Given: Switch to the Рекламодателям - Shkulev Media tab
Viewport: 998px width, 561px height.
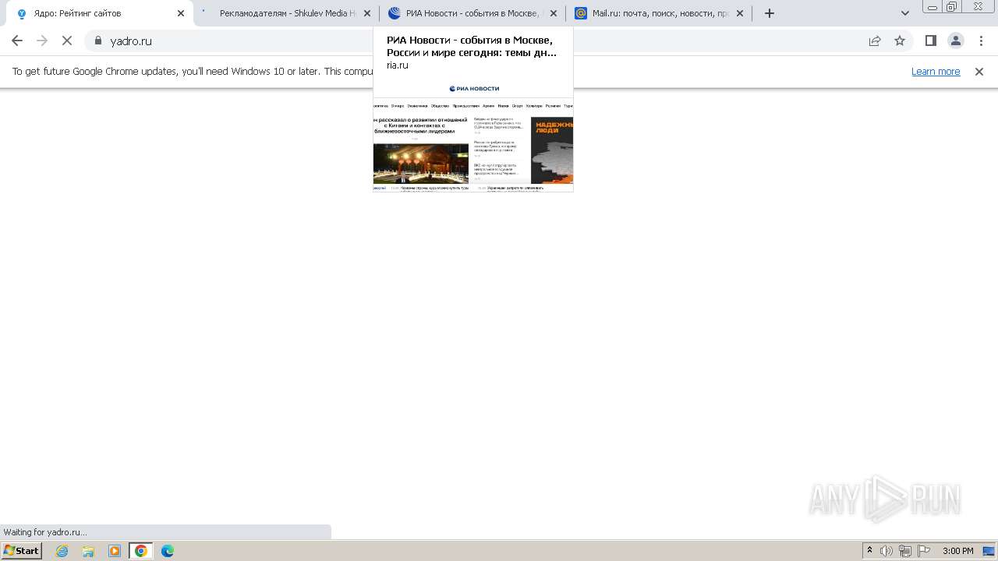Looking at the screenshot, I should (286, 13).
